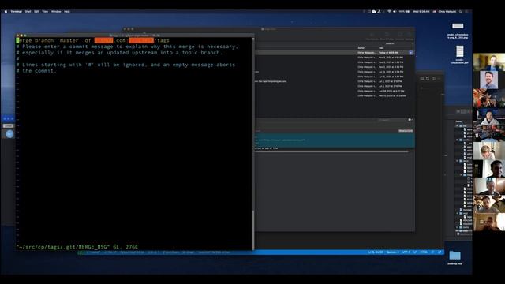Click the '# especially if it merges' line
The width and height of the screenshot is (505, 284).
[x=119, y=53]
